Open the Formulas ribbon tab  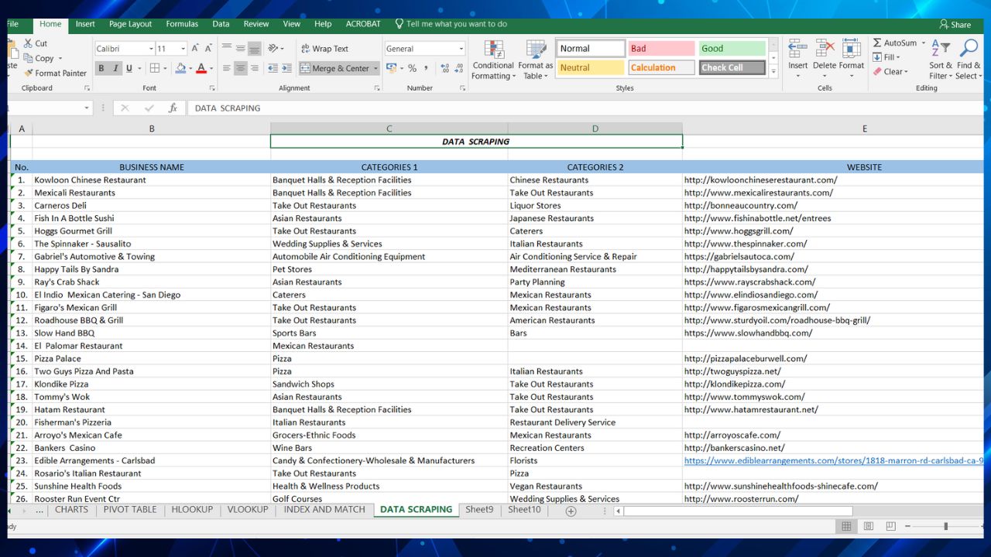click(182, 24)
